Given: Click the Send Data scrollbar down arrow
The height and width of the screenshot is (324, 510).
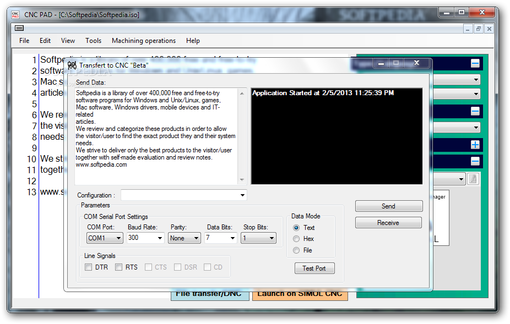Looking at the screenshot, I should 242,180.
